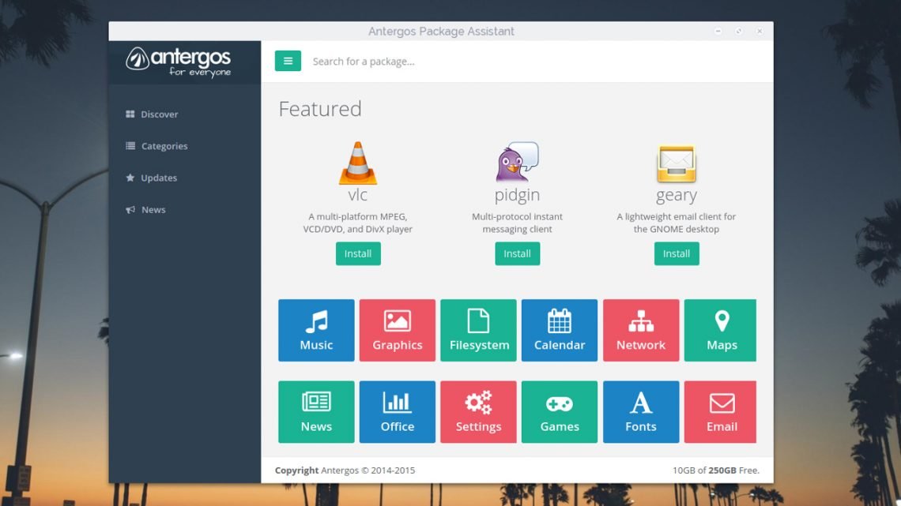Open the Fonts category tile

(640, 411)
